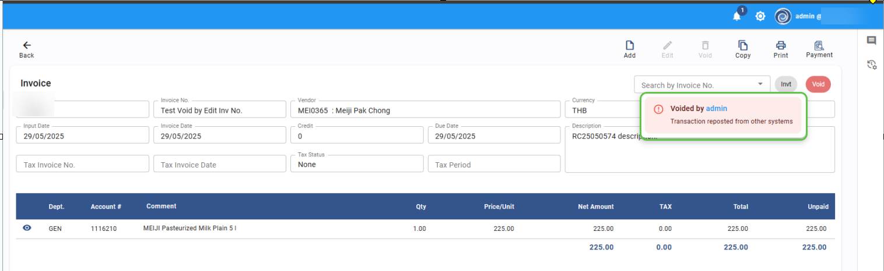
Task: Open the Vendor field Meiji Pak Chong
Action: [x=425, y=110]
